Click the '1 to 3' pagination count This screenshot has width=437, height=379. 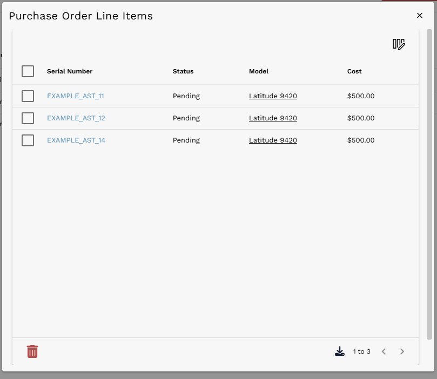point(361,351)
